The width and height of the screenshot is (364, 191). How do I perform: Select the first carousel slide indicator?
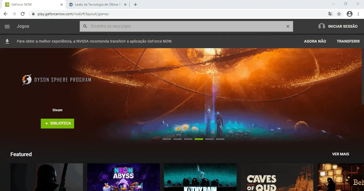coord(167,139)
